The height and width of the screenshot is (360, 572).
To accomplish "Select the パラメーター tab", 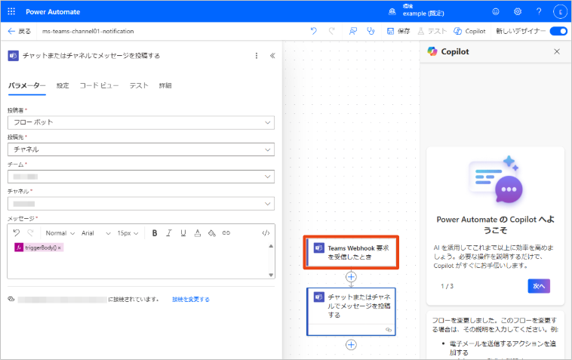I will tap(27, 86).
